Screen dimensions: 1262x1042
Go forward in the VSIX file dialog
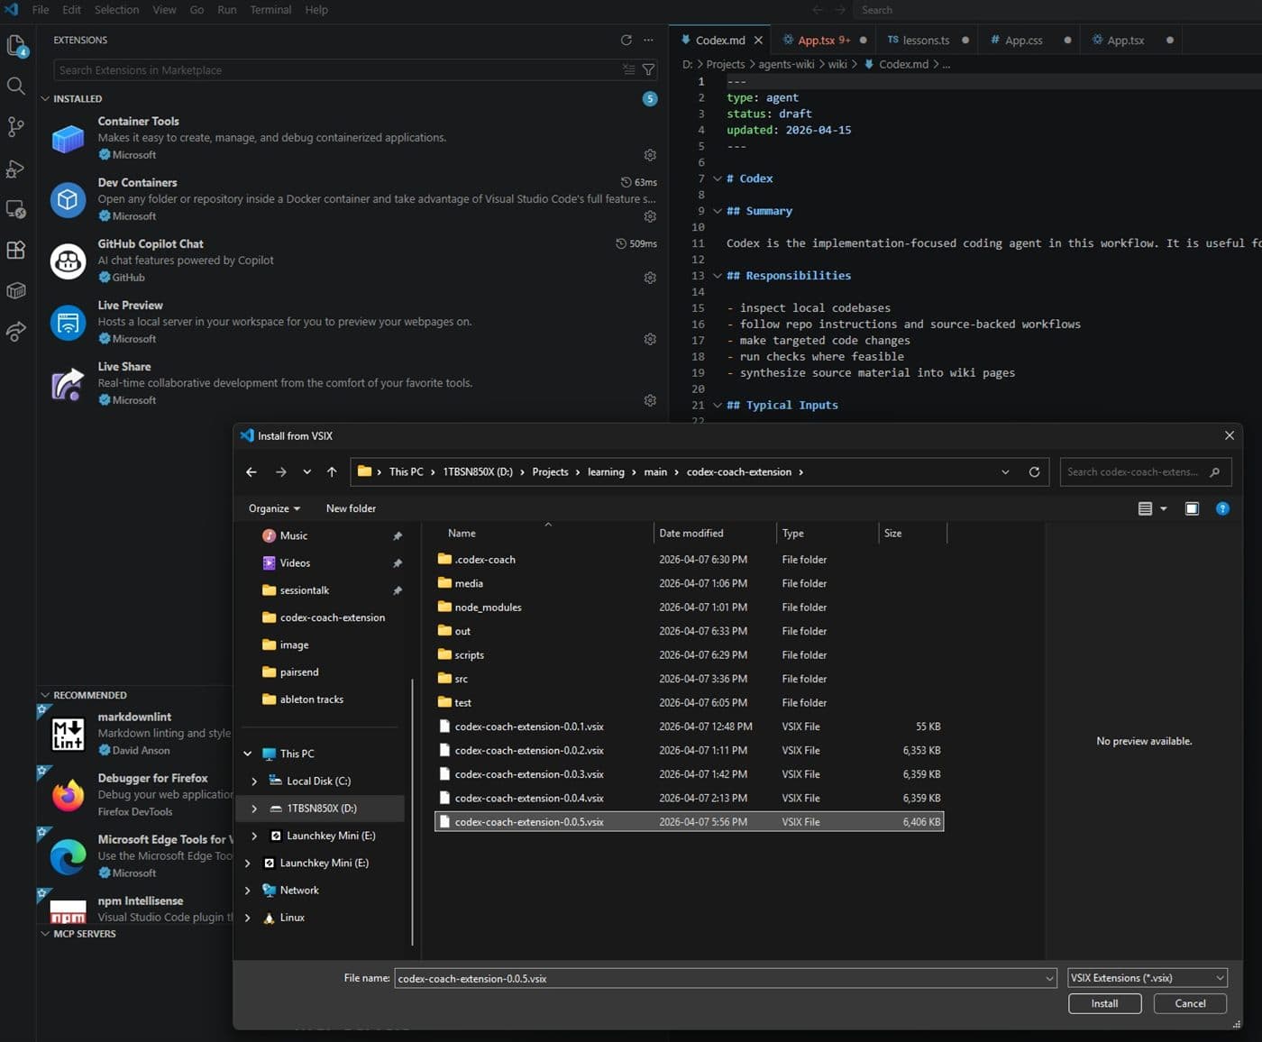[x=281, y=471]
